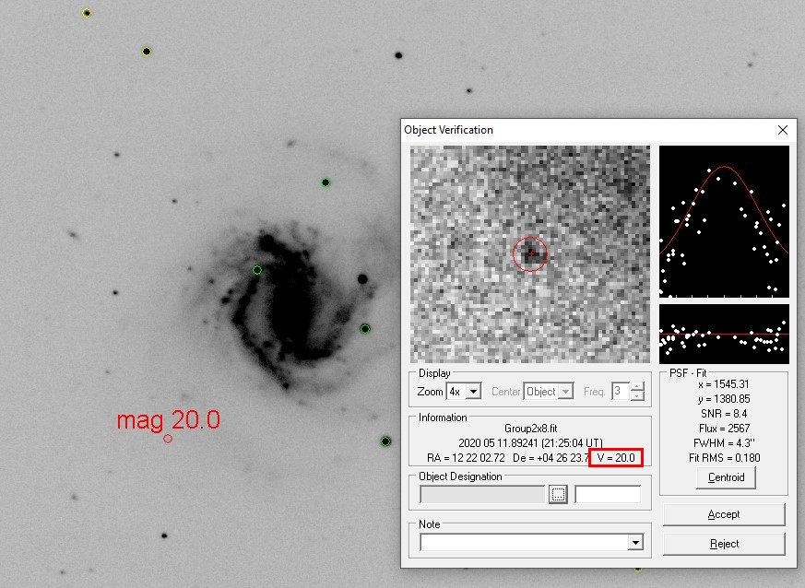Click the highlighted V = 20.0 magnitude value
805x588 pixels.
615,458
